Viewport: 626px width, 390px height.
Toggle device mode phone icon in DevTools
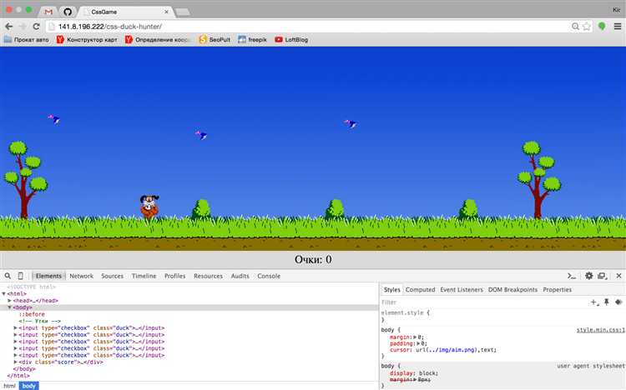tap(20, 276)
